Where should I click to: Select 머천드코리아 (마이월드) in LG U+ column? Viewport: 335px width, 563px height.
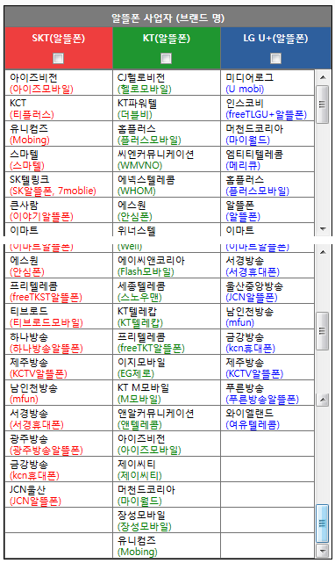coord(267,134)
